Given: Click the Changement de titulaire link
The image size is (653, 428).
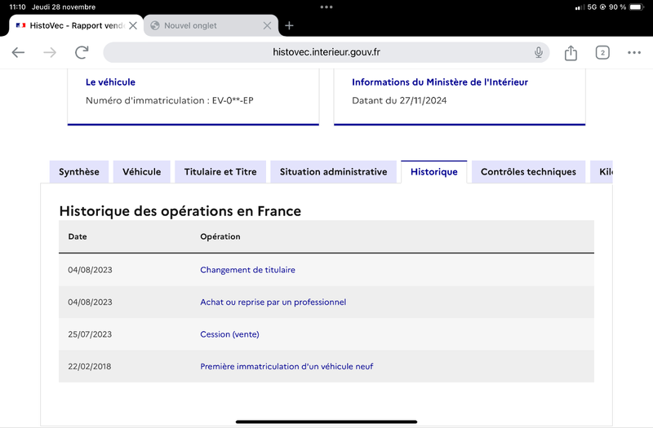Looking at the screenshot, I should (248, 270).
